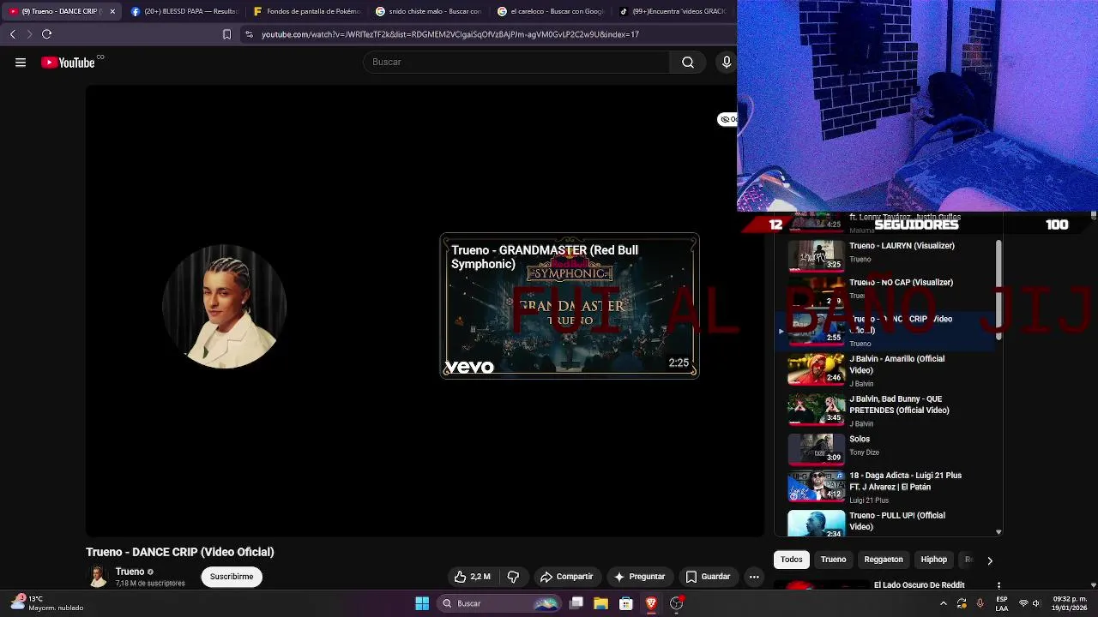Select the Todos filter chip
Viewport: 1098px width, 617px height.
click(792, 560)
